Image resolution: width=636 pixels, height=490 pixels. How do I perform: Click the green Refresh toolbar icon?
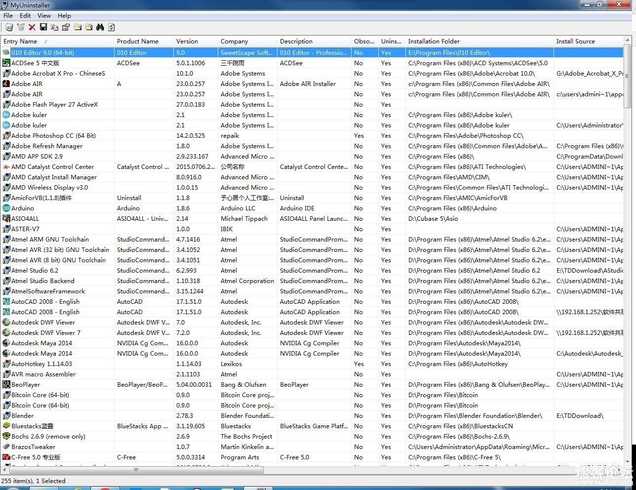point(112,27)
